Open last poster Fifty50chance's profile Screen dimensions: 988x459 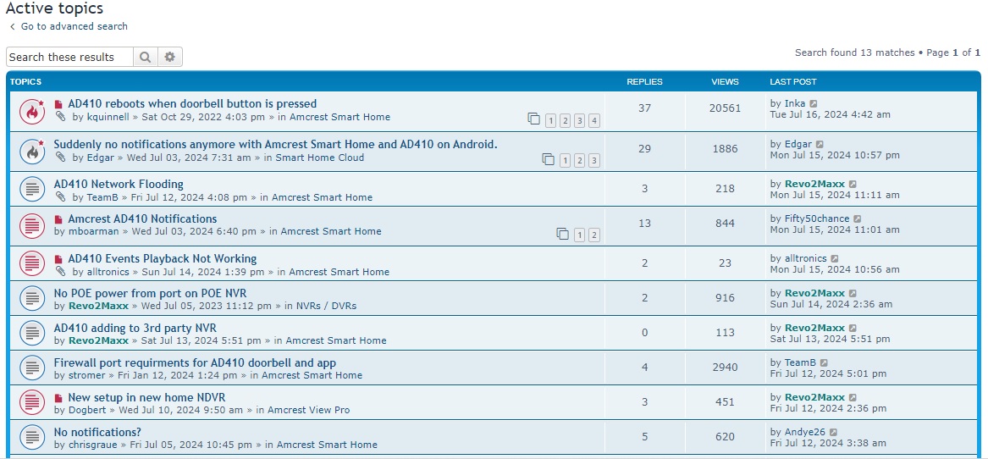[817, 218]
